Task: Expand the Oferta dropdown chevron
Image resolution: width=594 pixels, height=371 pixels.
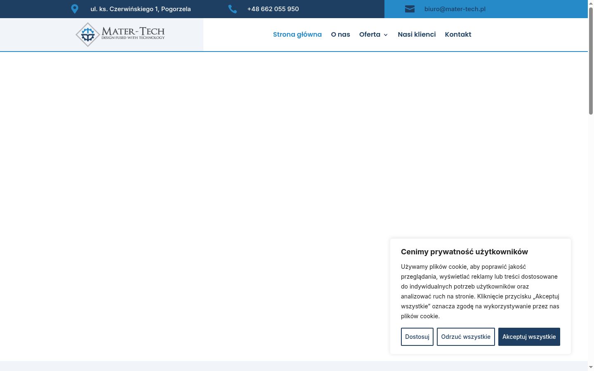Action: pyautogui.click(x=386, y=35)
